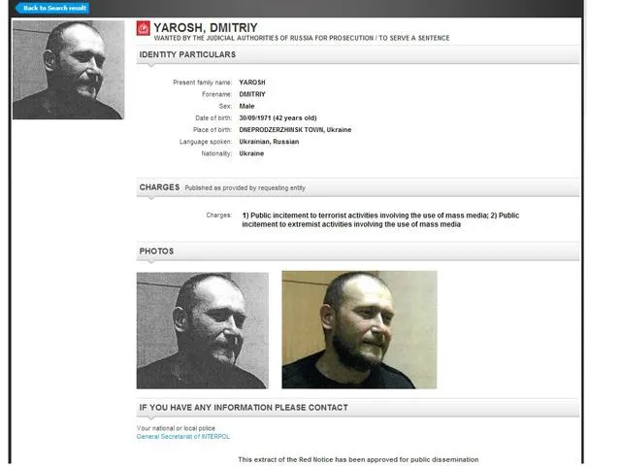Click the wanted by judicial authorities subtitle
Viewport: 621px width, 466px height.
(x=302, y=38)
